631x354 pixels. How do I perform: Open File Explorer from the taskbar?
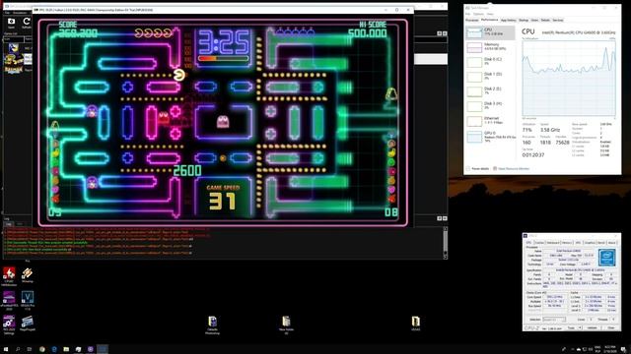(66, 349)
